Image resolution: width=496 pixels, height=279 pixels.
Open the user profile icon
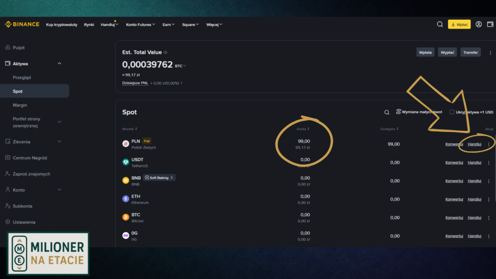479,24
